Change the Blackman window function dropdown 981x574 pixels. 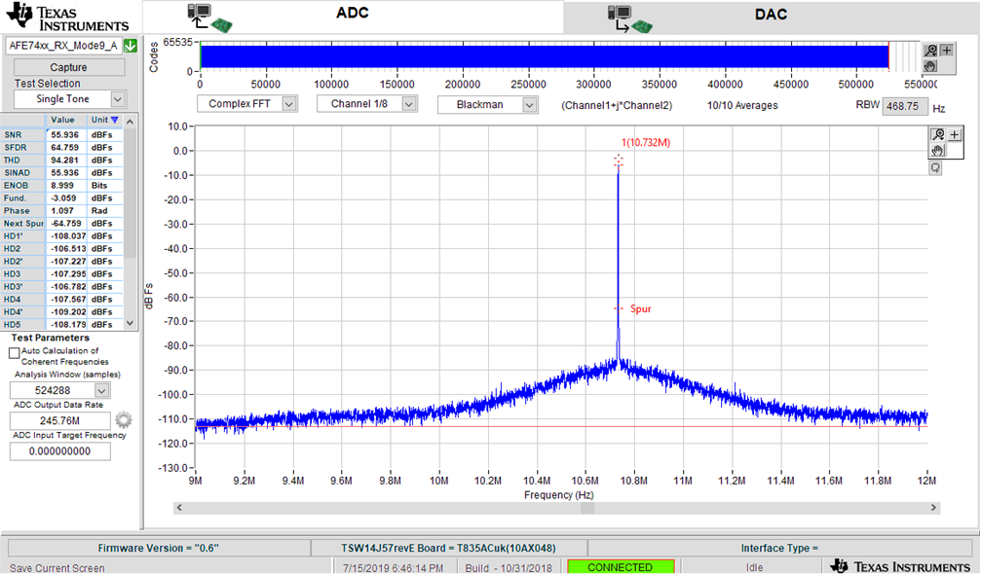[529, 104]
